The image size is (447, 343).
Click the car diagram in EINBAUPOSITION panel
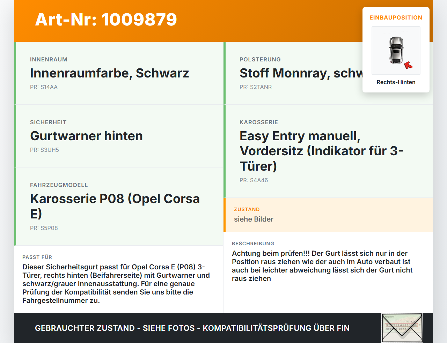(x=396, y=50)
